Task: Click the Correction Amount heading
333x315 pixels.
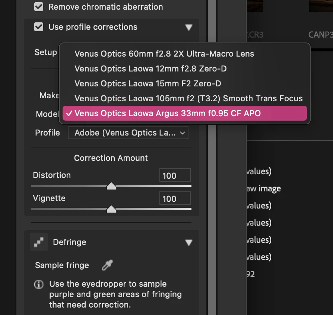Action: [111, 158]
